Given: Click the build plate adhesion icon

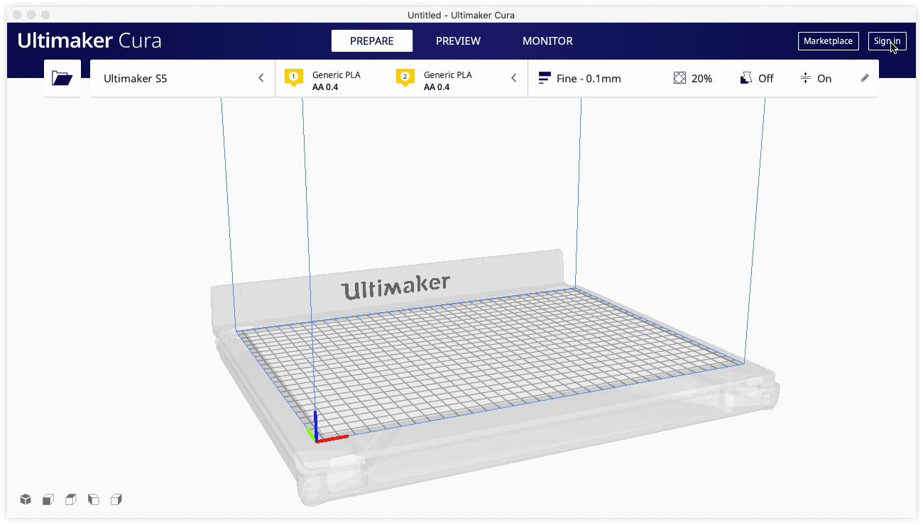Looking at the screenshot, I should pyautogui.click(x=804, y=77).
